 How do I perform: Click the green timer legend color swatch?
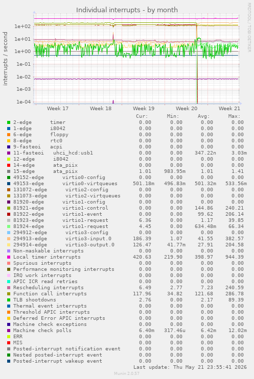[9, 122]
